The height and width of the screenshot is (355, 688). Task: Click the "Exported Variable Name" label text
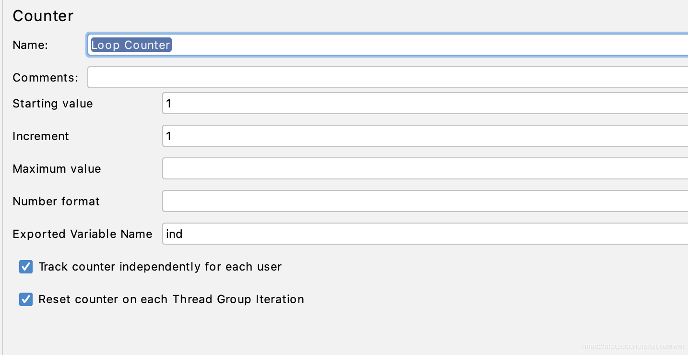tap(82, 234)
